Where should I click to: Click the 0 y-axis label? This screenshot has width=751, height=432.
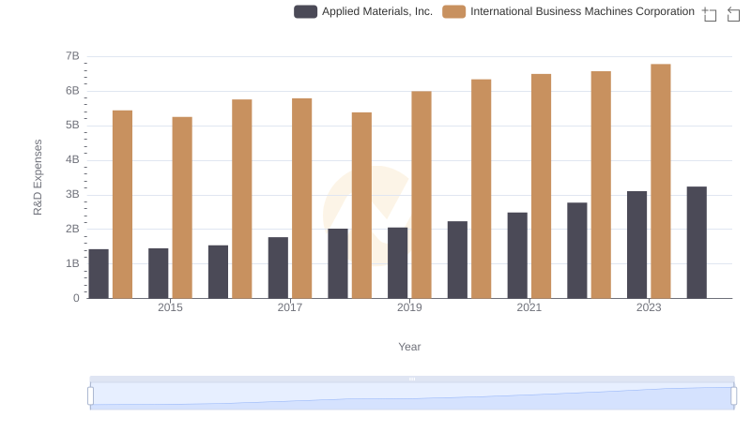pos(76,298)
